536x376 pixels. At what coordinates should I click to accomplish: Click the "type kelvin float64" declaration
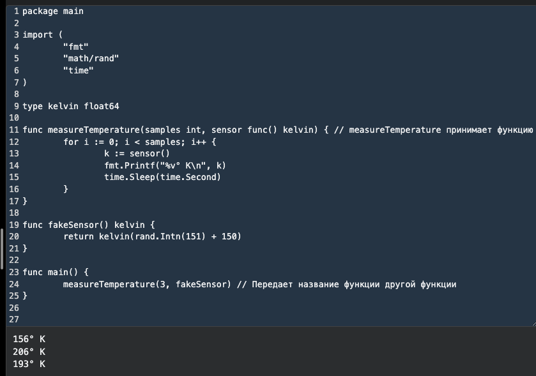(x=71, y=106)
